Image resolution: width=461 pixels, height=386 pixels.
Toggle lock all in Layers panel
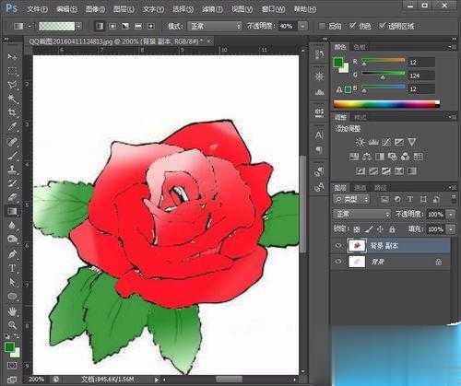pos(392,229)
